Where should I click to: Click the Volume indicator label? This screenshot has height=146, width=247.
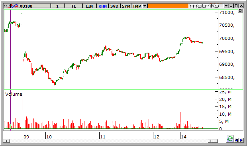(x=14, y=94)
